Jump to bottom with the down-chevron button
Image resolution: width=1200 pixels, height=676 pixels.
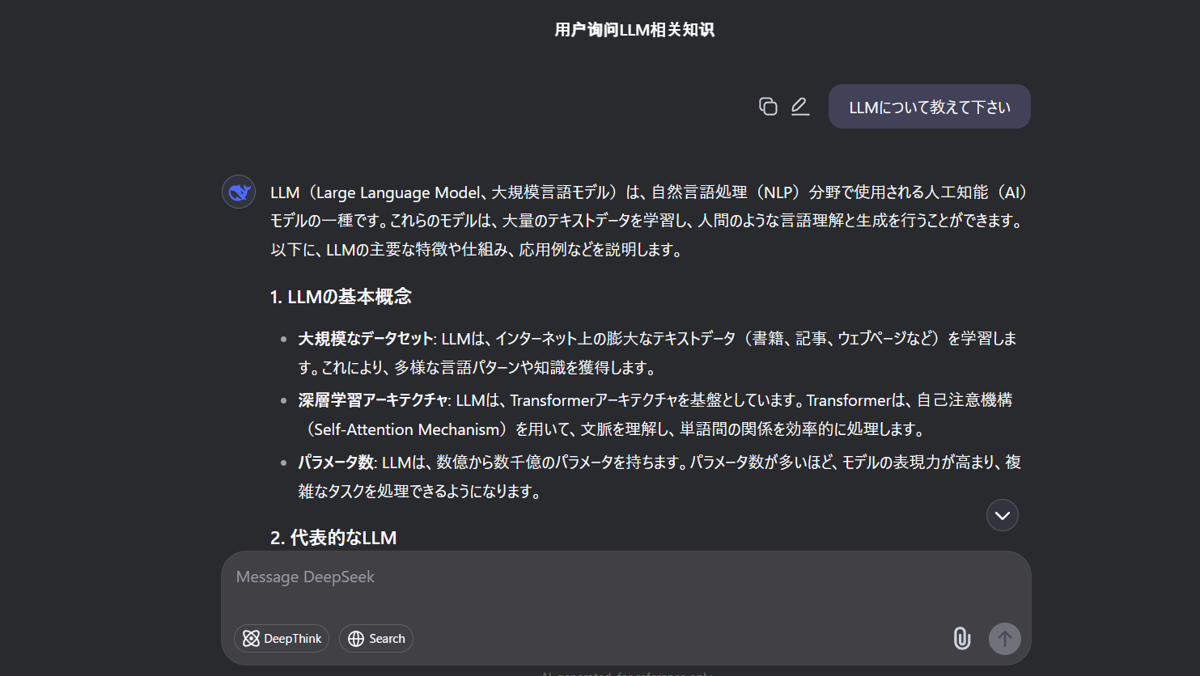tap(1003, 515)
